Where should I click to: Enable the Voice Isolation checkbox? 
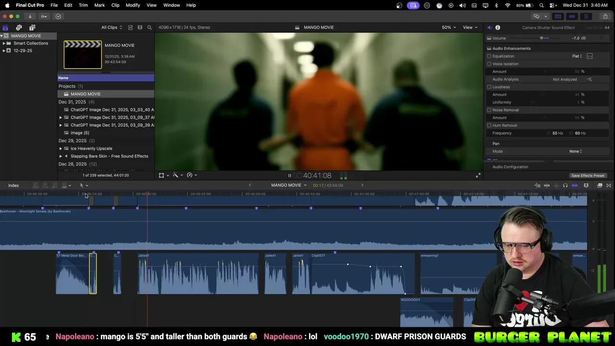(x=489, y=64)
